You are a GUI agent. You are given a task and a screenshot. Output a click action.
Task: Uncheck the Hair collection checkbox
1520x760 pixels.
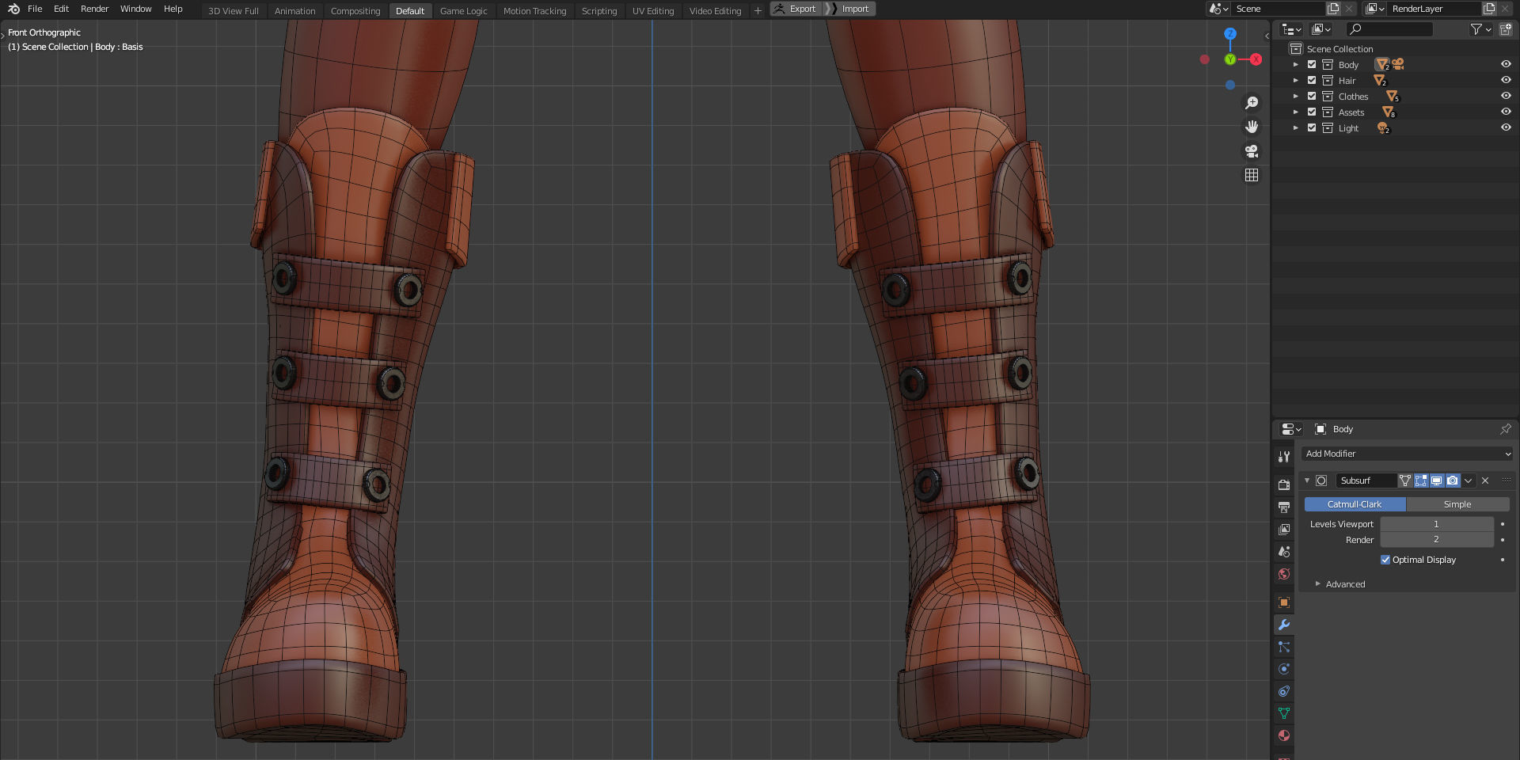coord(1312,80)
